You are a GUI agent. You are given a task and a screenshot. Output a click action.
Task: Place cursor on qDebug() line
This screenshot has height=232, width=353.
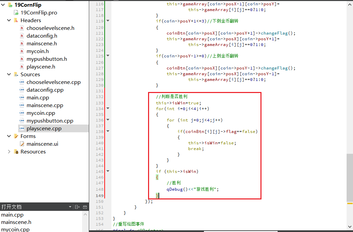pos(192,189)
